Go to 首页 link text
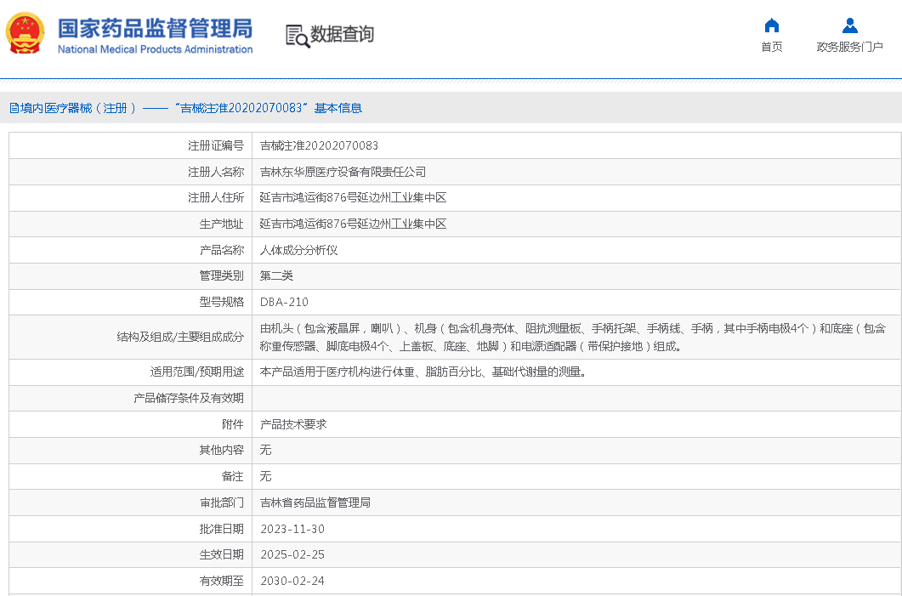Image resolution: width=902 pixels, height=596 pixels. (x=771, y=47)
